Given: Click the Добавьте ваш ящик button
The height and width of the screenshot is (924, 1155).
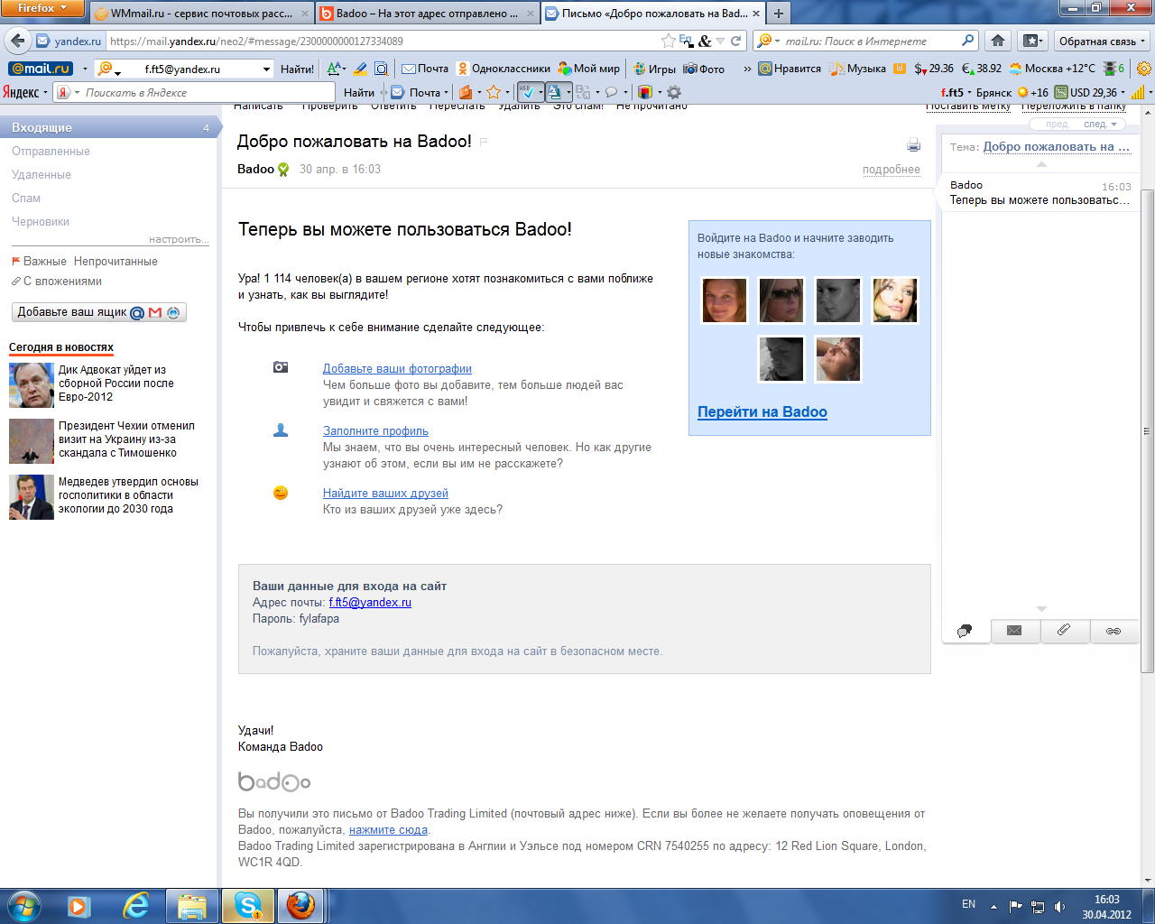Looking at the screenshot, I should 99,312.
